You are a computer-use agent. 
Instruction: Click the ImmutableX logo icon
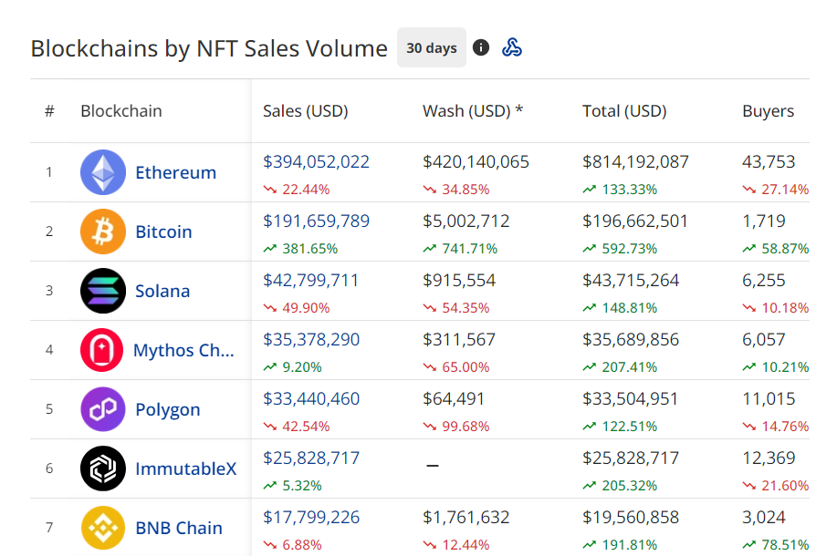point(103,468)
